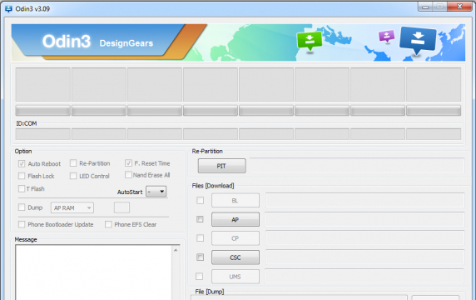Click the UMS file path field
The height and width of the screenshot is (300, 476).
364,276
